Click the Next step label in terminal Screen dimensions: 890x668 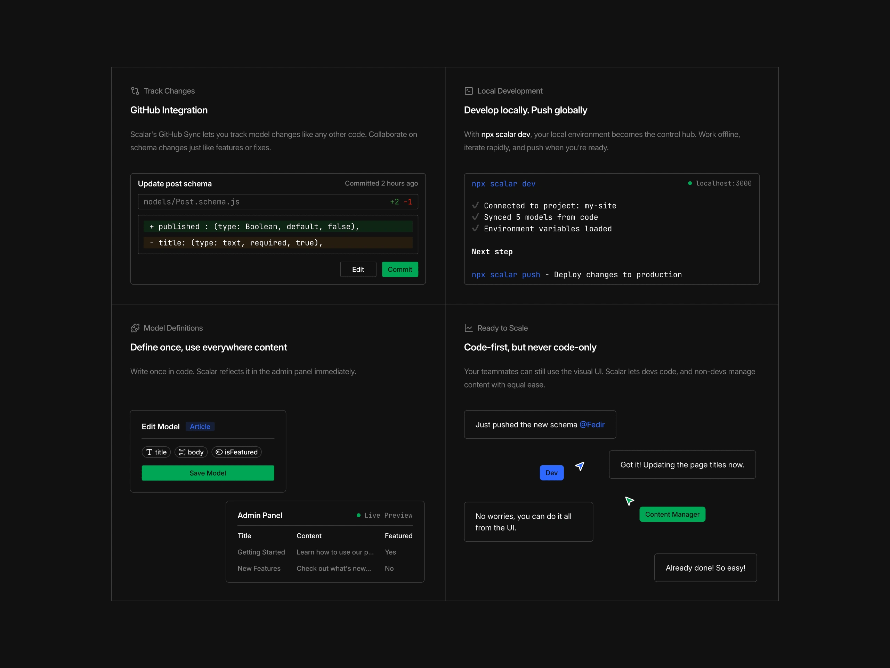(x=492, y=252)
